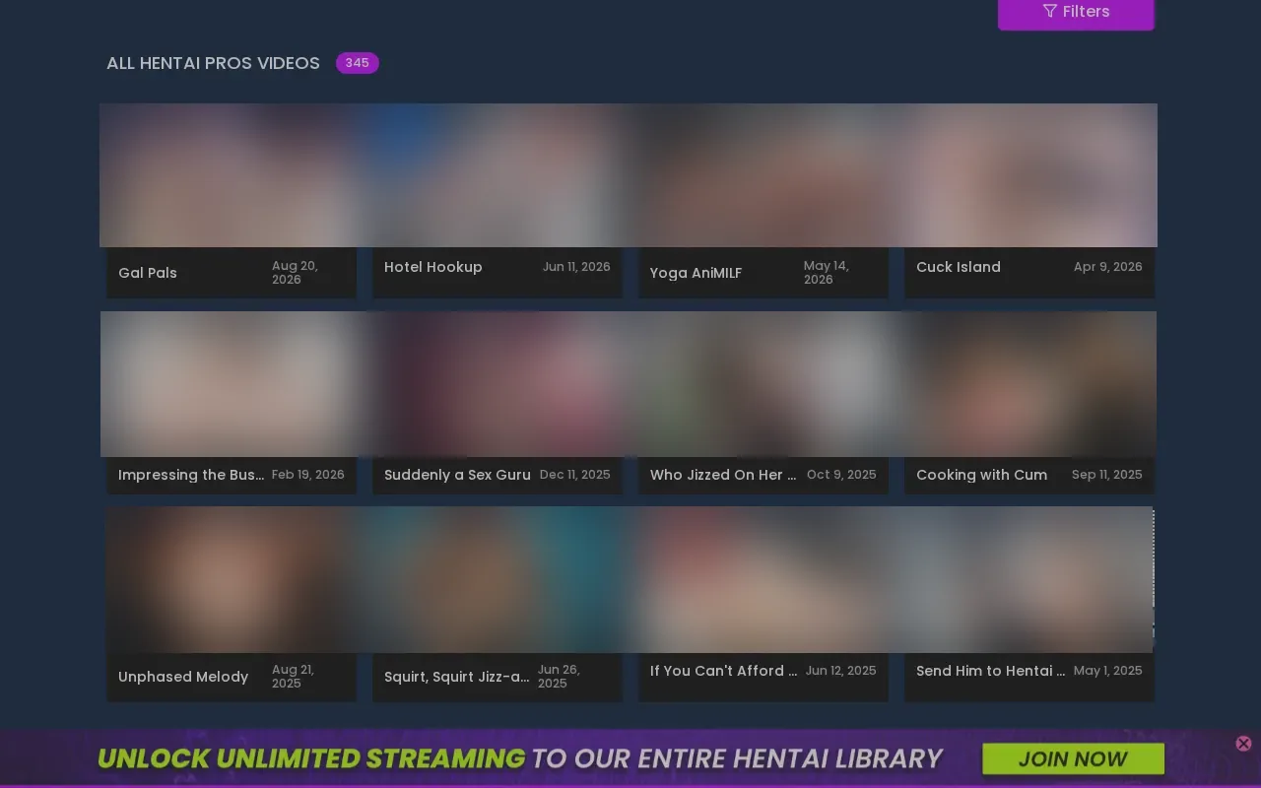Open the thumbnail above If You Can't Afford...
This screenshot has width=1261, height=788.
[763, 579]
